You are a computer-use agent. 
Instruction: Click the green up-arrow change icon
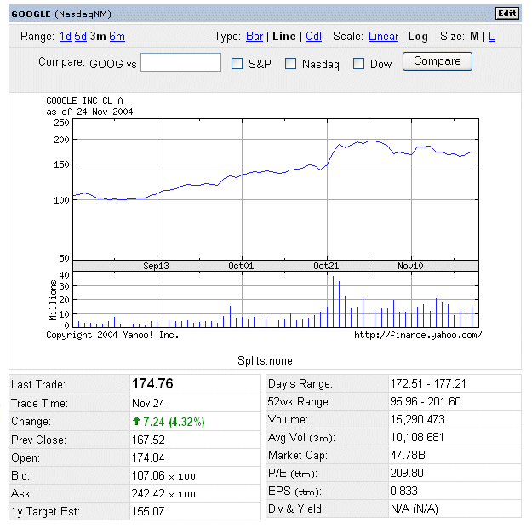pyautogui.click(x=136, y=421)
